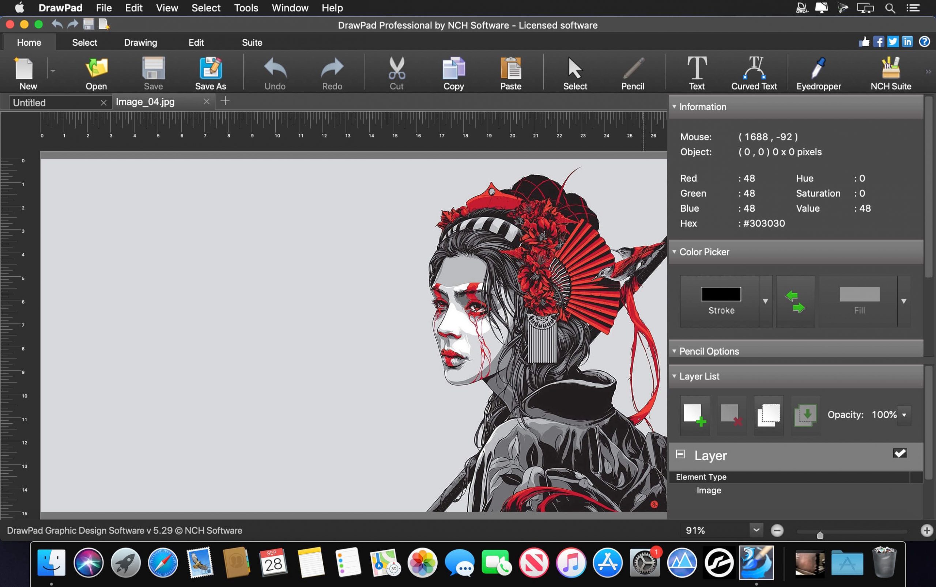Select the Text tool

(697, 73)
